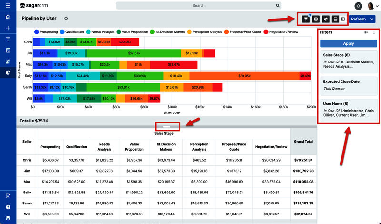Toggle the pie chart view icon
This screenshot has width=381, height=224.
(x=326, y=19)
